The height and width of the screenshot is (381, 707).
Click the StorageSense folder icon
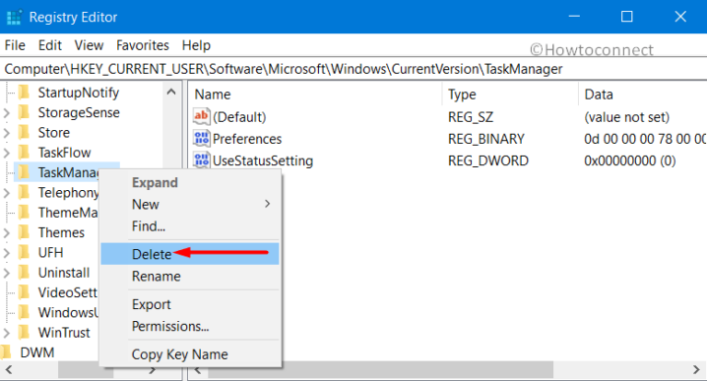point(24,112)
